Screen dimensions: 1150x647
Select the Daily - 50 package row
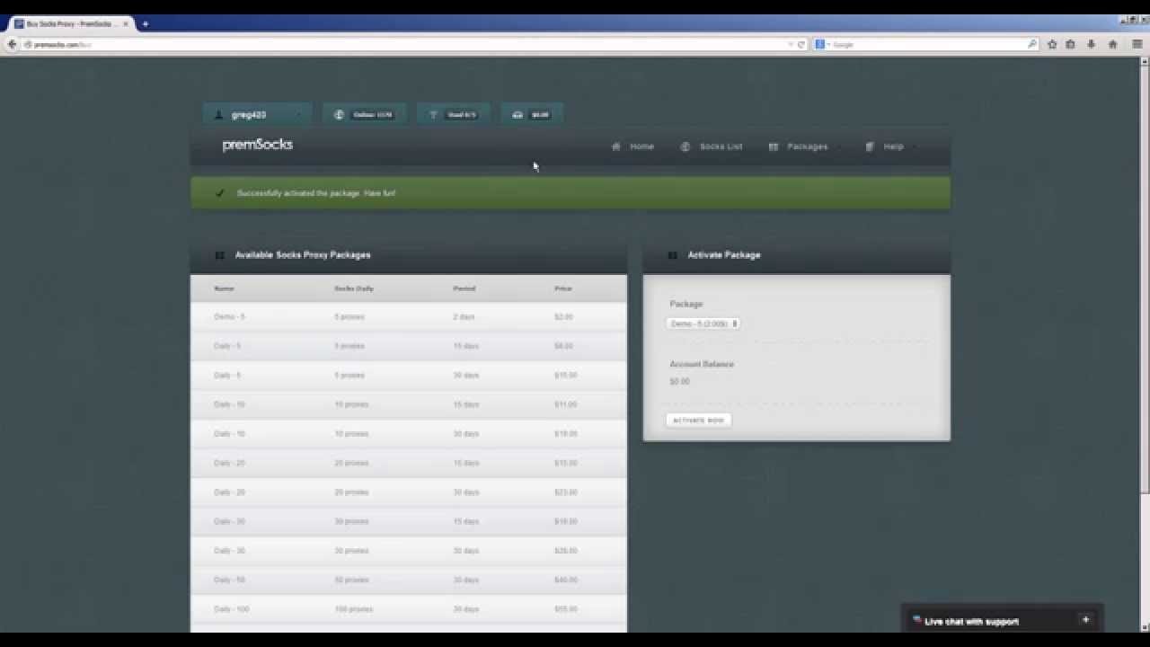409,580
